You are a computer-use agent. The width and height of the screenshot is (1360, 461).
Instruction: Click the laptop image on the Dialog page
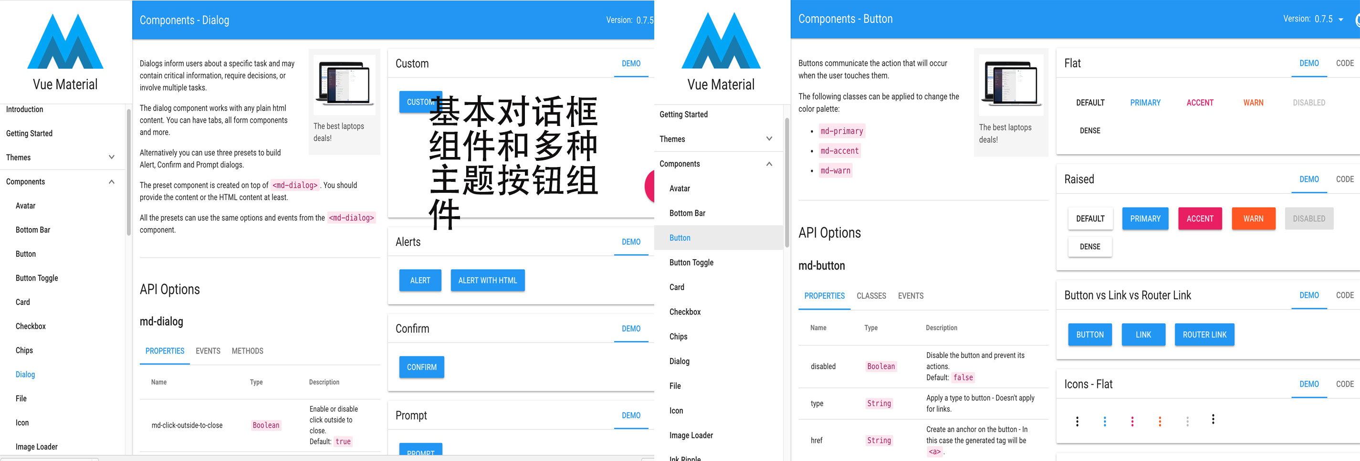(344, 84)
